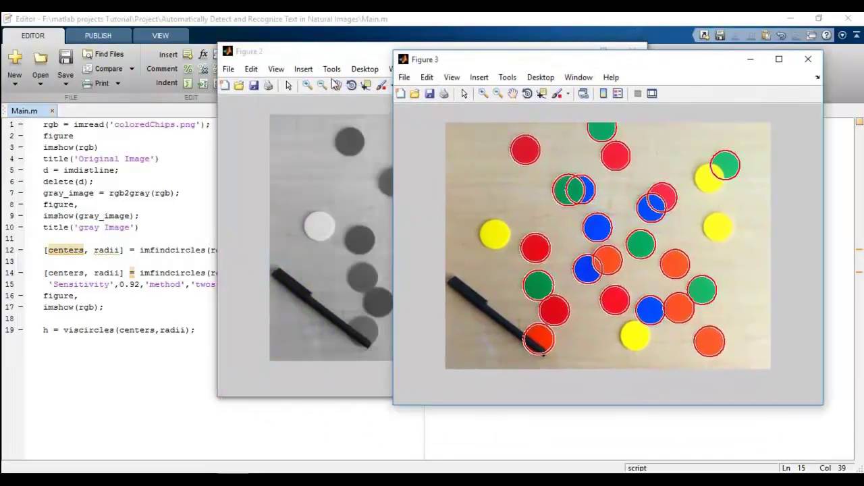This screenshot has height=486, width=864.
Task: Switch to the PUBLISH ribbon tab
Action: [98, 36]
